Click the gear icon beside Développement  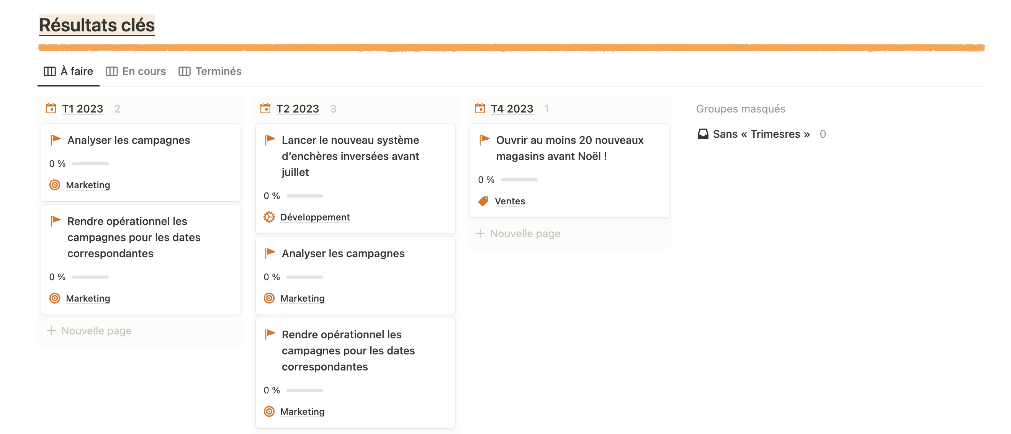(269, 217)
